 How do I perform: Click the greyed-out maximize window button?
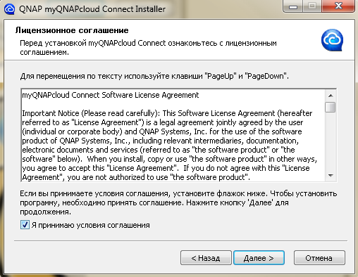[312, 6]
